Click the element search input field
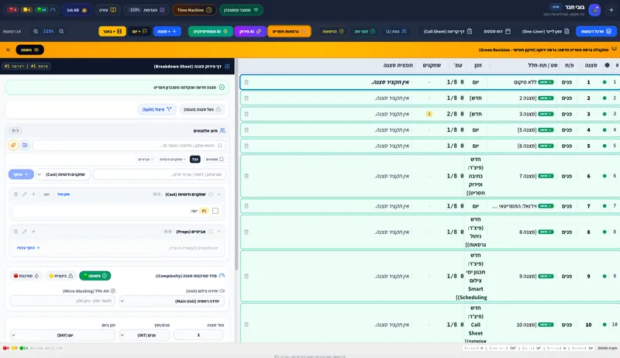Viewport: 620px width, 358px height. (x=129, y=146)
